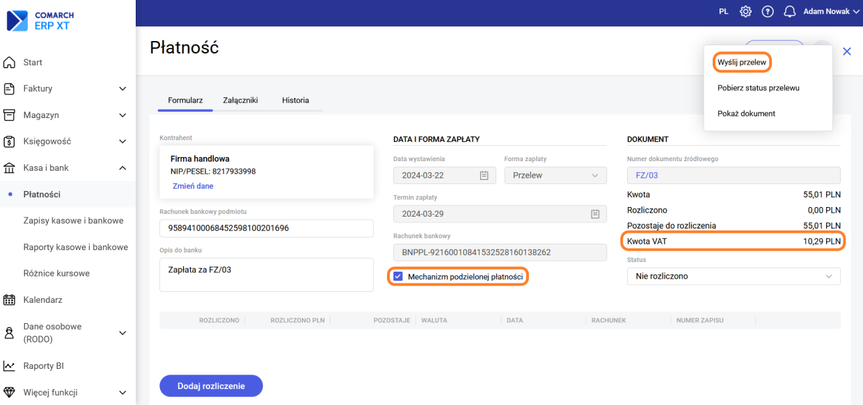Click the Comarch ERP XT logo
The width and height of the screenshot is (863, 405).
[40, 20]
